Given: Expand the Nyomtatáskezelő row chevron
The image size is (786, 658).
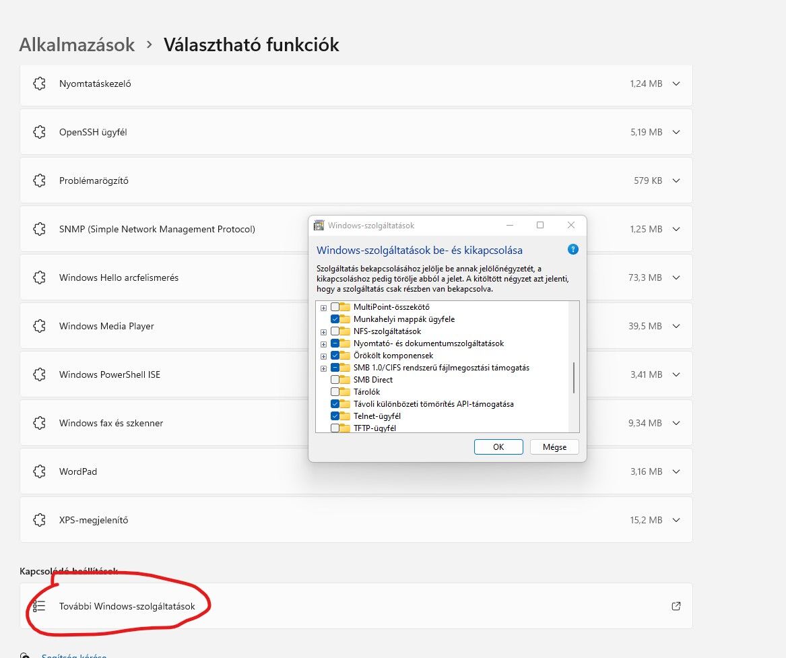Looking at the screenshot, I should click(x=676, y=84).
